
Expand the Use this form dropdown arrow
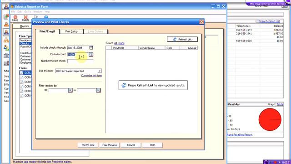tap(100, 71)
